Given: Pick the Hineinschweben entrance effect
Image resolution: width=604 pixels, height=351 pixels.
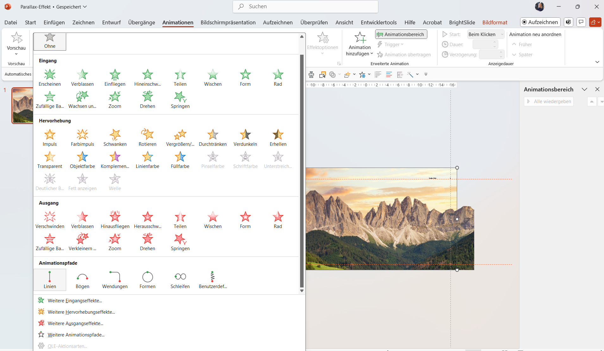Looking at the screenshot, I should pyautogui.click(x=148, y=77).
